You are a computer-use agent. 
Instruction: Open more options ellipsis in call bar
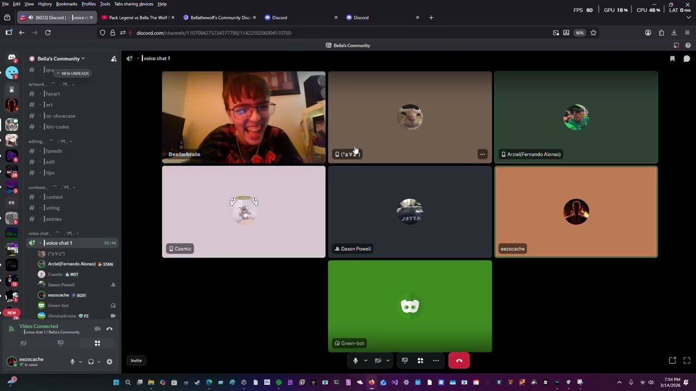coord(436,361)
